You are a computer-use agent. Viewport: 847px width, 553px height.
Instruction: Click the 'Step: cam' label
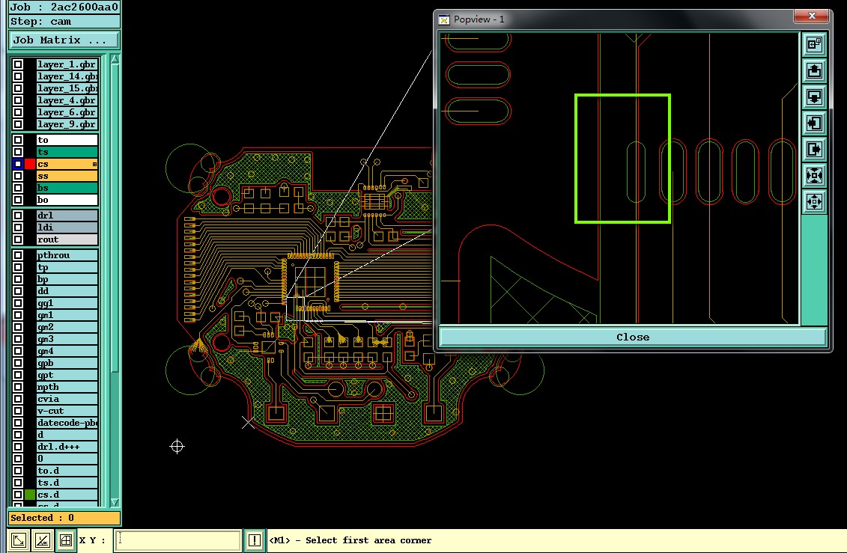click(x=64, y=22)
